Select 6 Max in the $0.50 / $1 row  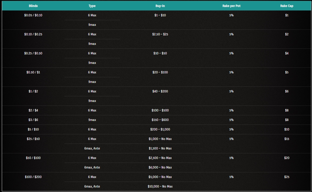click(92, 73)
